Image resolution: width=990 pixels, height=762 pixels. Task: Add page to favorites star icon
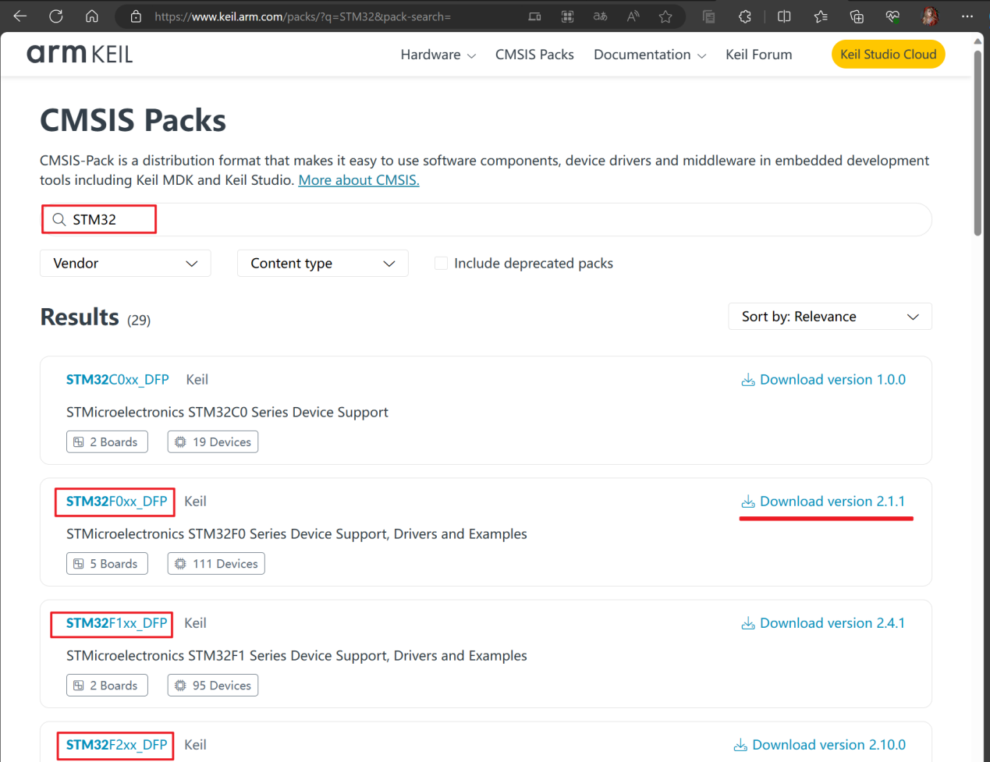(x=665, y=16)
